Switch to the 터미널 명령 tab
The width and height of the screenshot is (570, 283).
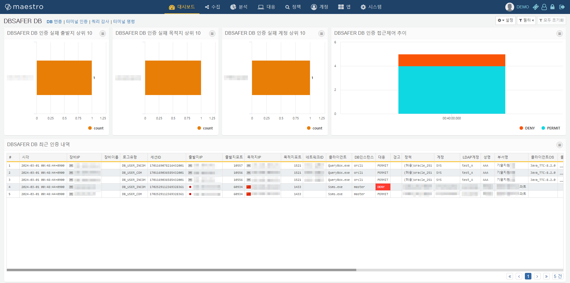124,21
